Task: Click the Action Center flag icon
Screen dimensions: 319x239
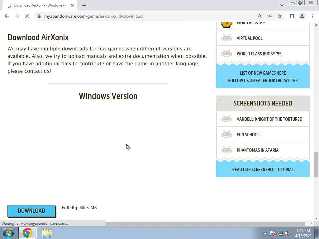Action: [x=273, y=233]
